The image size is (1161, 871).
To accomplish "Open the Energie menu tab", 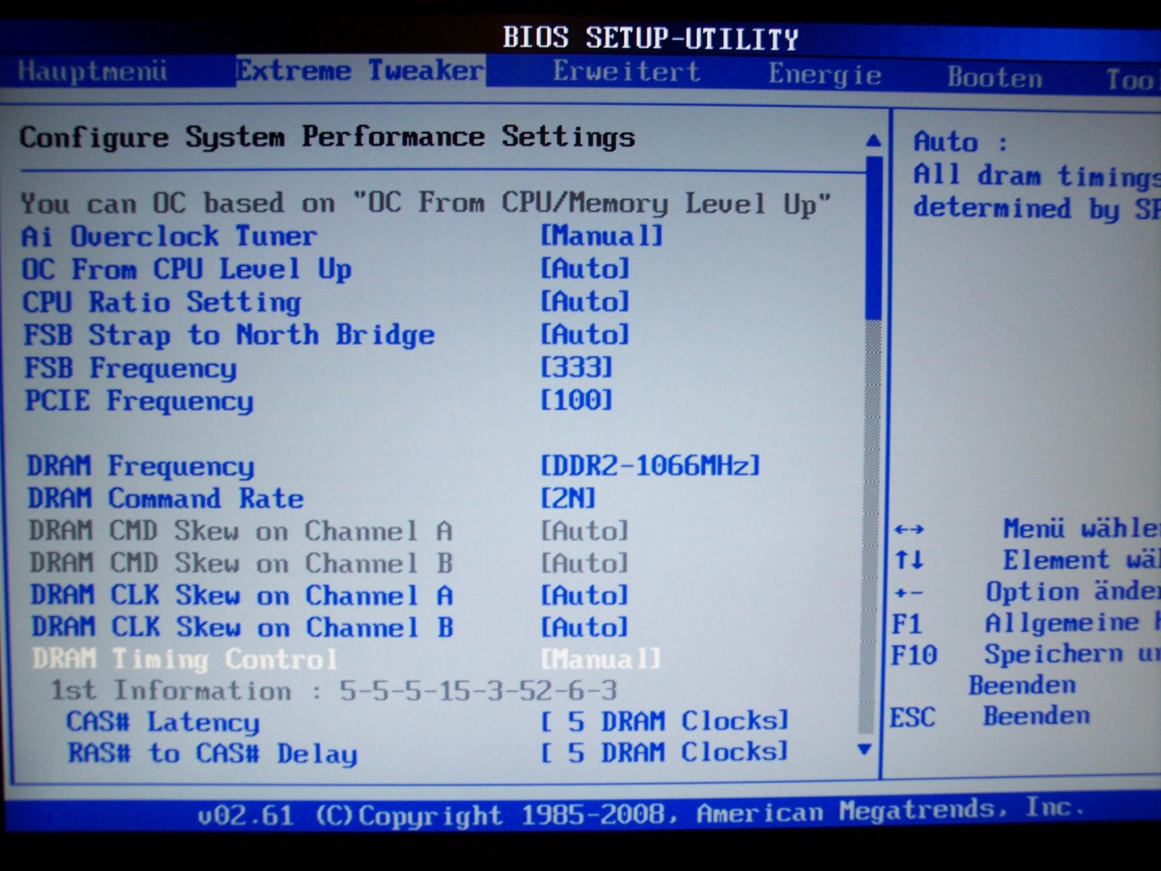I will (x=824, y=75).
